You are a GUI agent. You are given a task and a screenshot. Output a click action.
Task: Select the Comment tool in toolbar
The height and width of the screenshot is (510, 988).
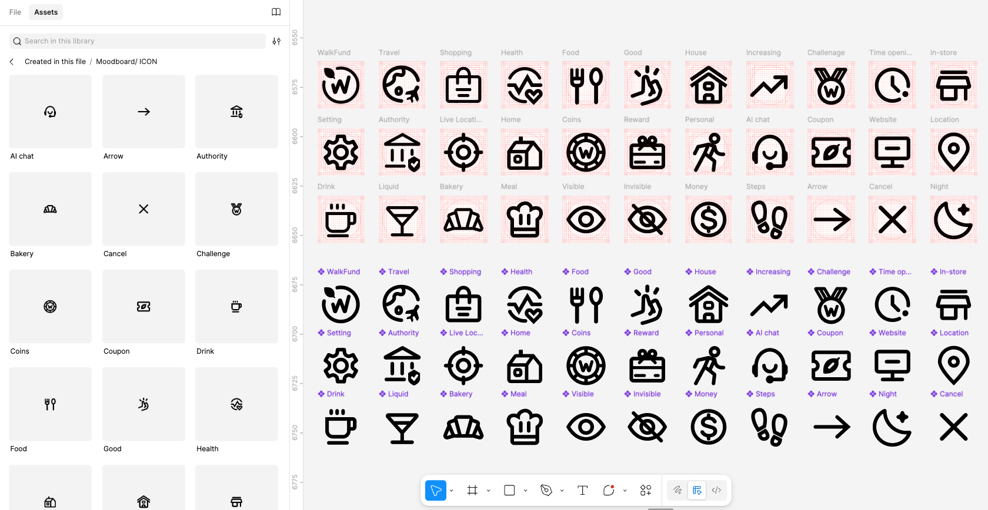point(609,490)
